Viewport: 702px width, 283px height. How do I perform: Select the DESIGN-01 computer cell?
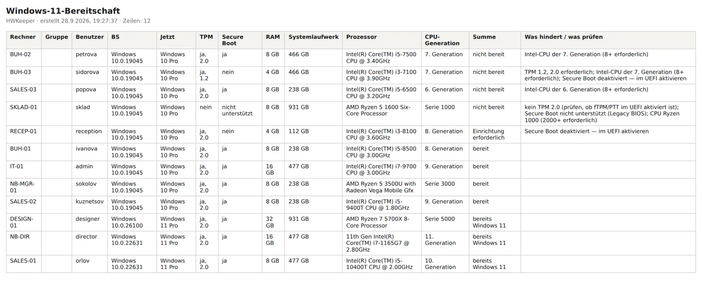point(24,222)
